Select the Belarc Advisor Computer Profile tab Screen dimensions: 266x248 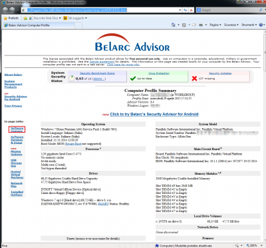point(39,25)
